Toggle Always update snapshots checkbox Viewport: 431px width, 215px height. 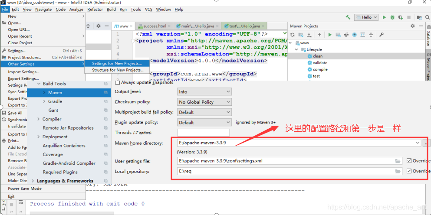[x=117, y=82]
